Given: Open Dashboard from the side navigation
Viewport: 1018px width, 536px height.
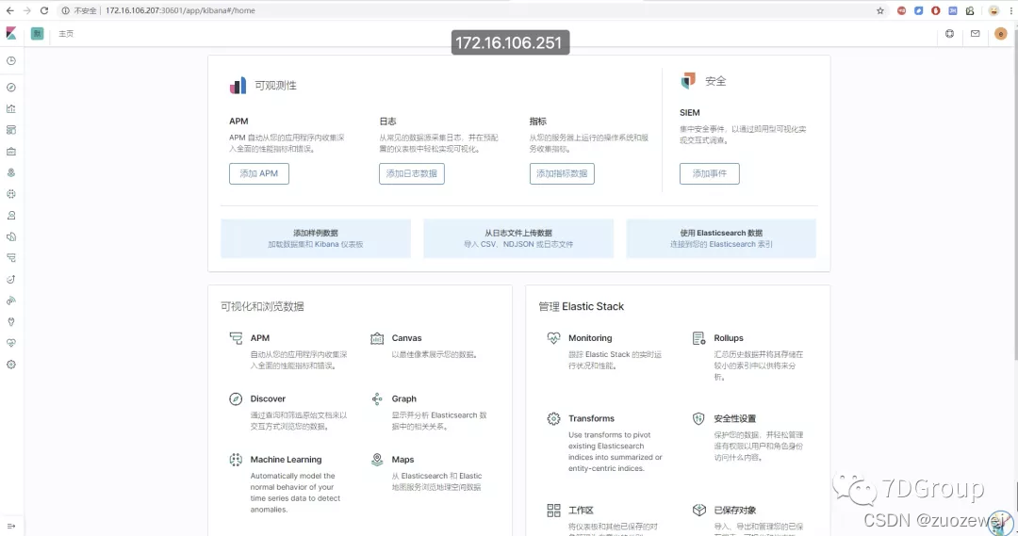Looking at the screenshot, I should (x=11, y=130).
